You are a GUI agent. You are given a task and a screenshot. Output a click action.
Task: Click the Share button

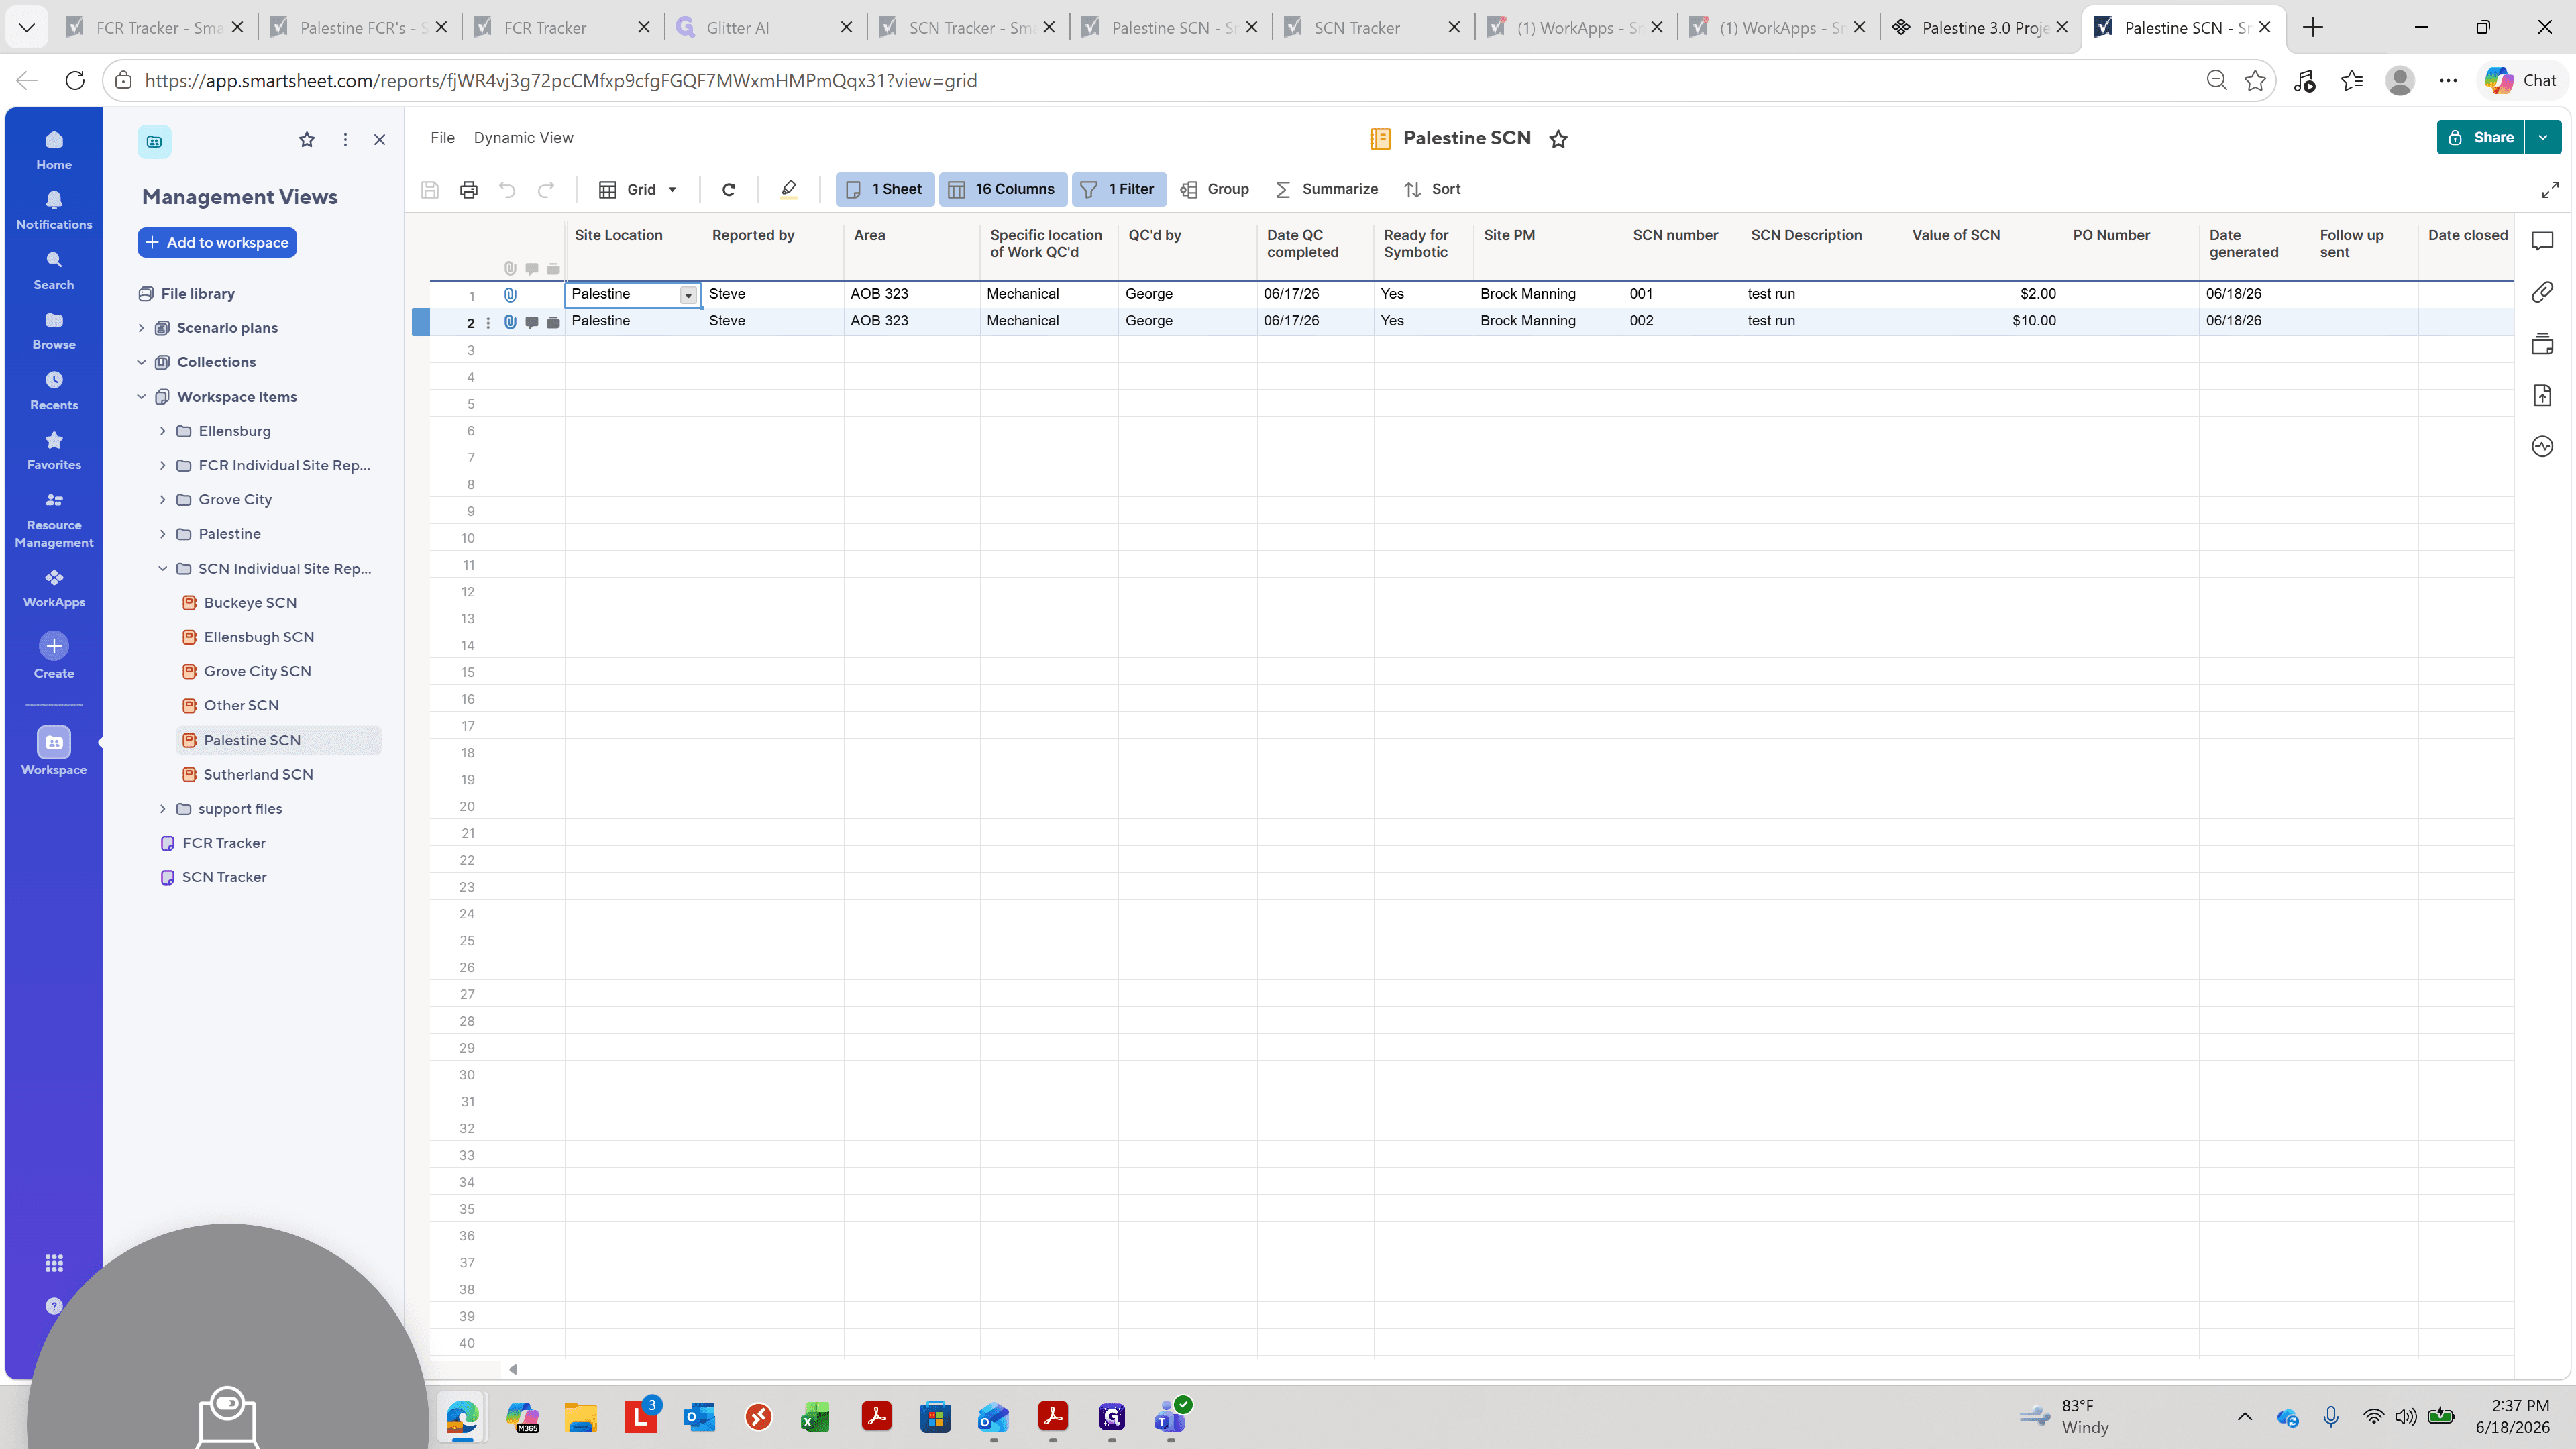pos(2481,138)
